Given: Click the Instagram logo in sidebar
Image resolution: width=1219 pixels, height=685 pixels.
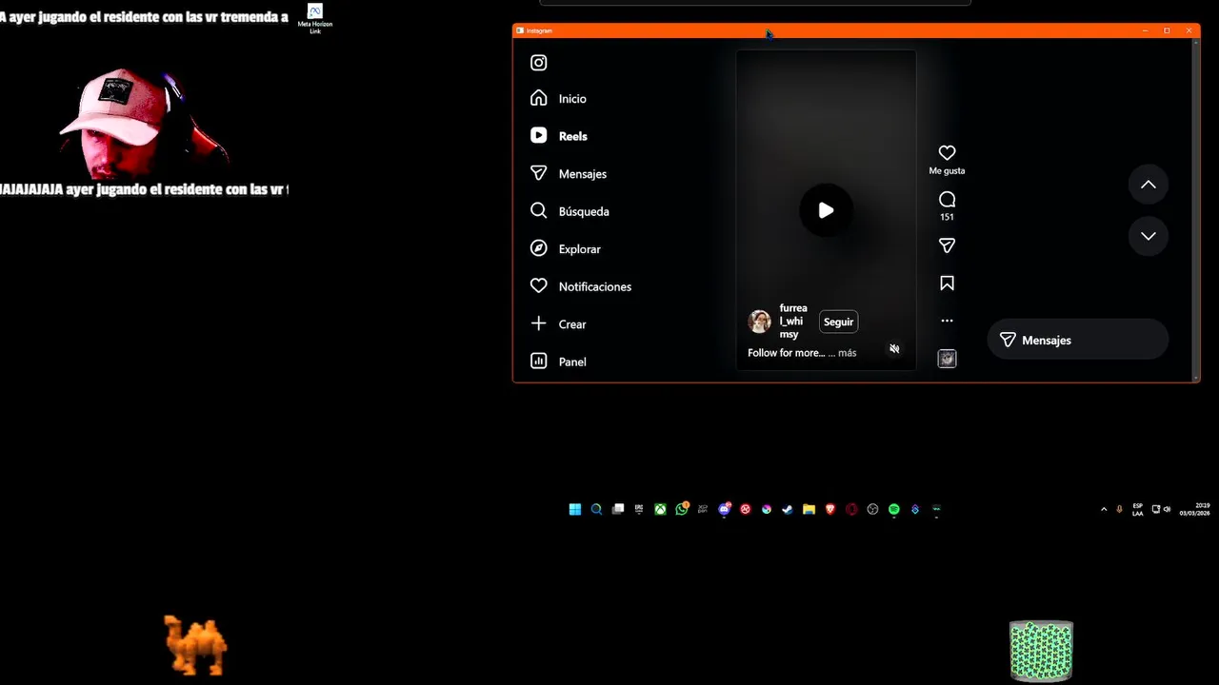Looking at the screenshot, I should 539,63.
